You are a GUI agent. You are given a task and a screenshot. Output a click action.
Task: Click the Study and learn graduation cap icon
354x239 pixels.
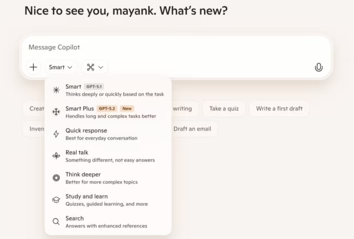coord(56,200)
